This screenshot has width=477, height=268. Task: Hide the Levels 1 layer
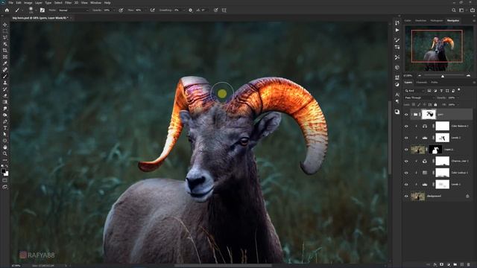coord(406,185)
